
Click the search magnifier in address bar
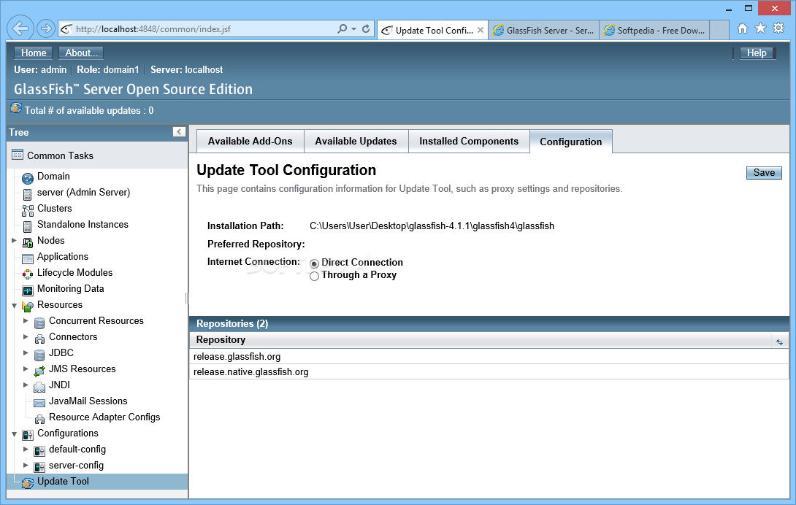coord(342,29)
